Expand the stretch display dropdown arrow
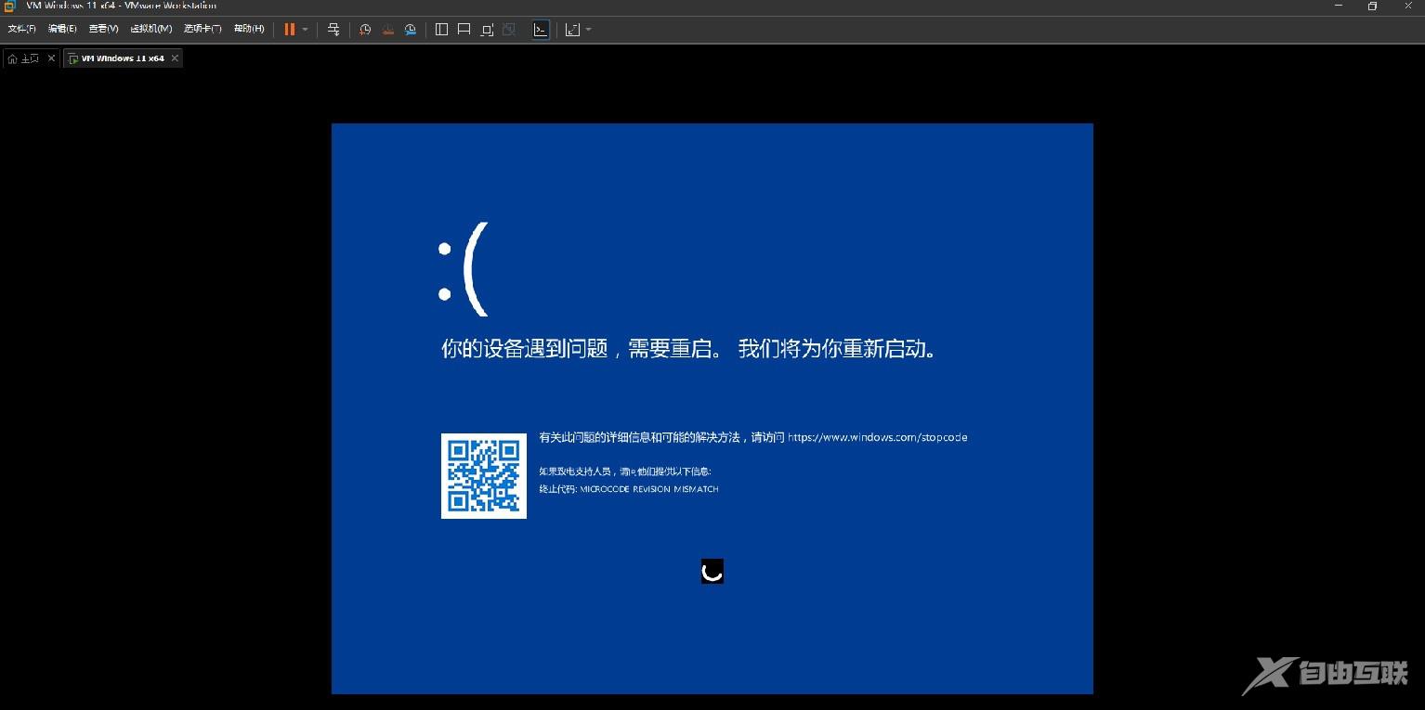The height and width of the screenshot is (710, 1425). click(589, 30)
